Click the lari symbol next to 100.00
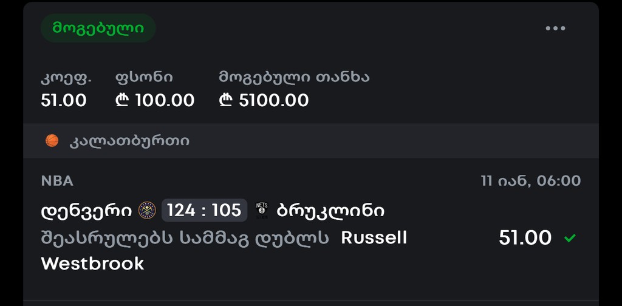Image resolution: width=622 pixels, height=306 pixels. click(122, 100)
